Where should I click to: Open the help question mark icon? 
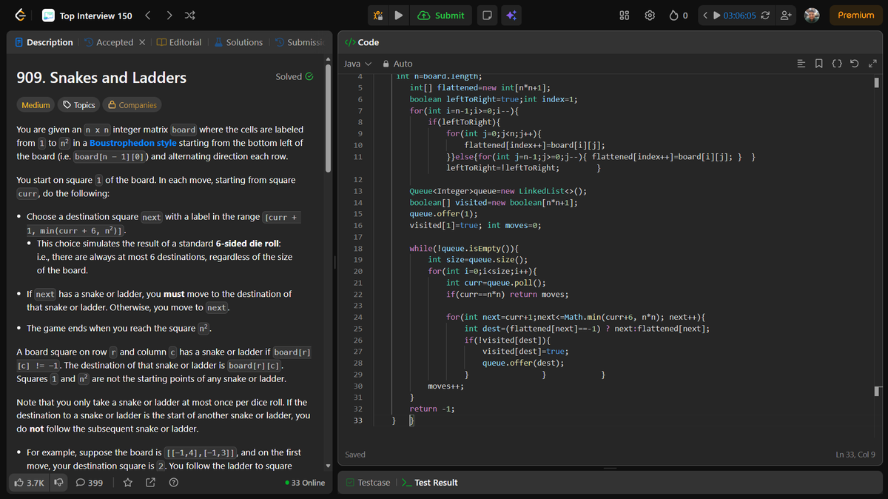coord(174,483)
